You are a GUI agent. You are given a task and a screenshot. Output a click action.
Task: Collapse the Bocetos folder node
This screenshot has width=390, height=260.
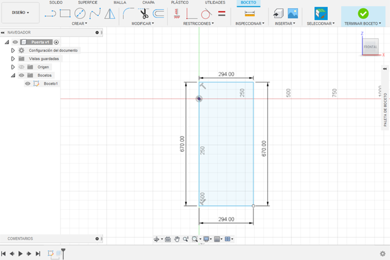pyautogui.click(x=13, y=75)
